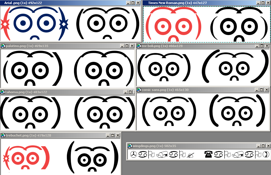Viewport: 271px width, 175px height.
Task: Click the comic sans.png window icon
Action: click(139, 90)
